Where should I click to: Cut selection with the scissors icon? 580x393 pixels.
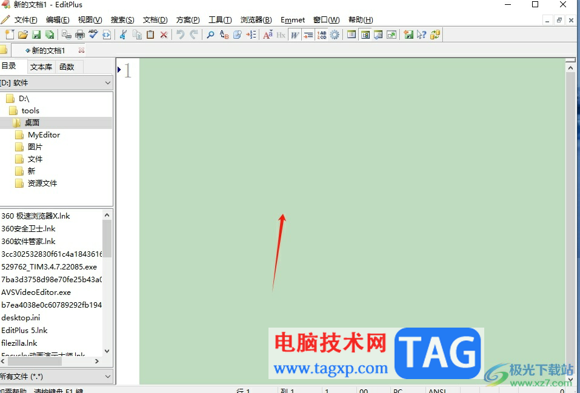123,35
